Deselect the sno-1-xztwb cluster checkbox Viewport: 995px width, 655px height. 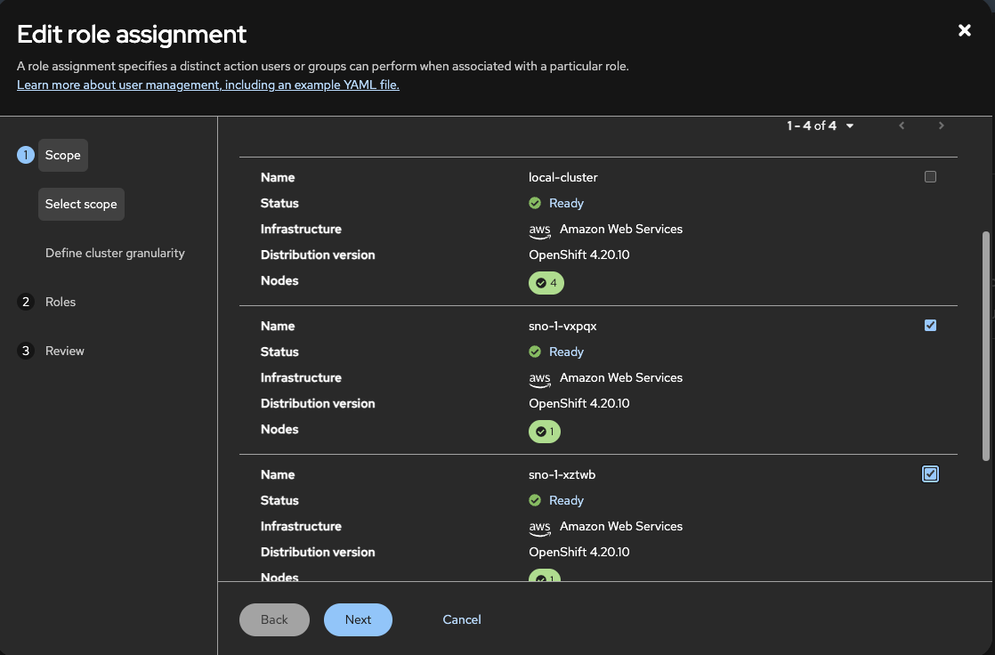930,474
